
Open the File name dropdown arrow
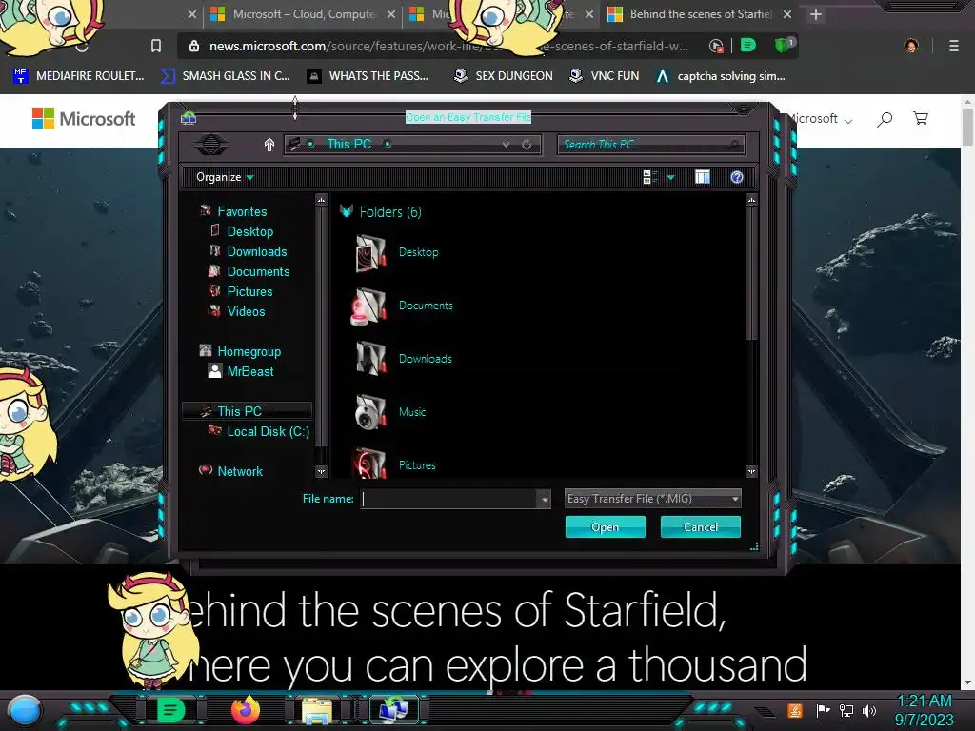pyautogui.click(x=545, y=499)
